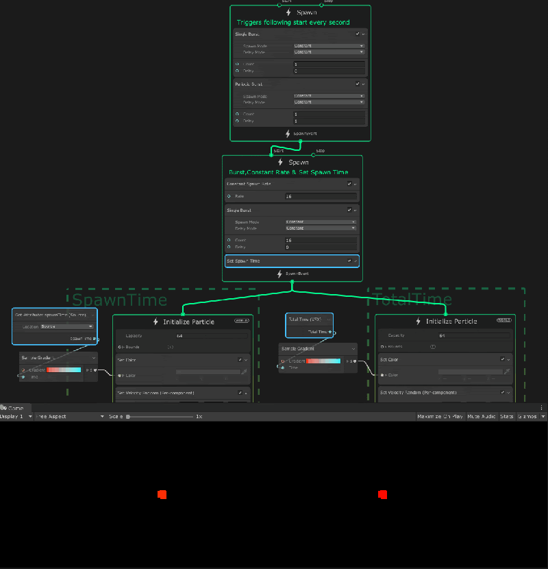This screenshot has width=548, height=569.
Task: Toggle Maximize On Play in the Game view
Action: pos(440,416)
